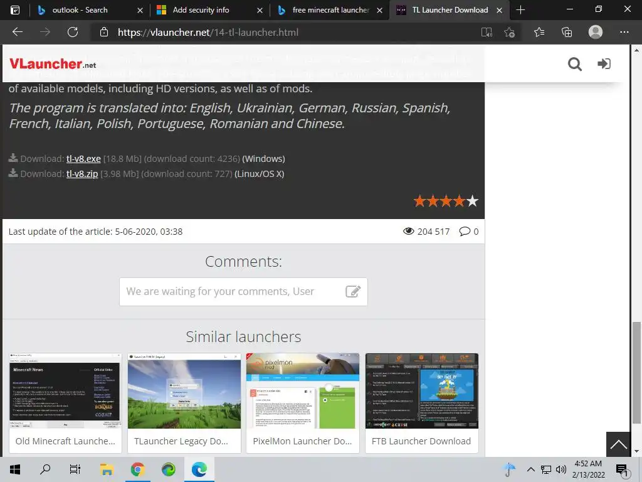Open the Collections panel
Screen dimensions: 642x482
[x=567, y=32]
